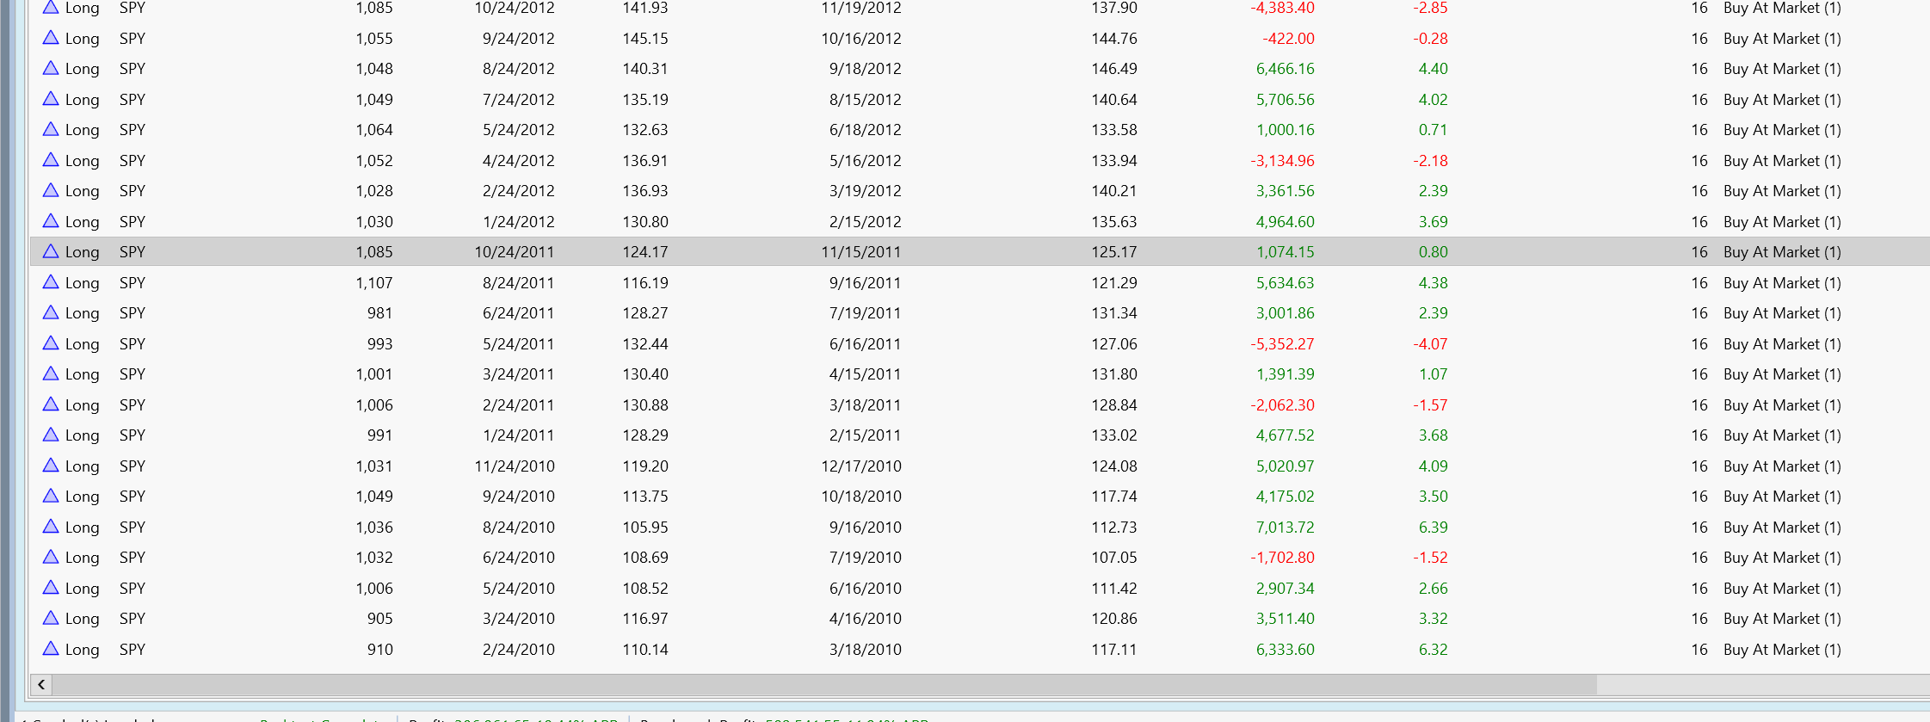1930x722 pixels.
Task: Select the entry price 116.97 cell
Action: coord(645,618)
